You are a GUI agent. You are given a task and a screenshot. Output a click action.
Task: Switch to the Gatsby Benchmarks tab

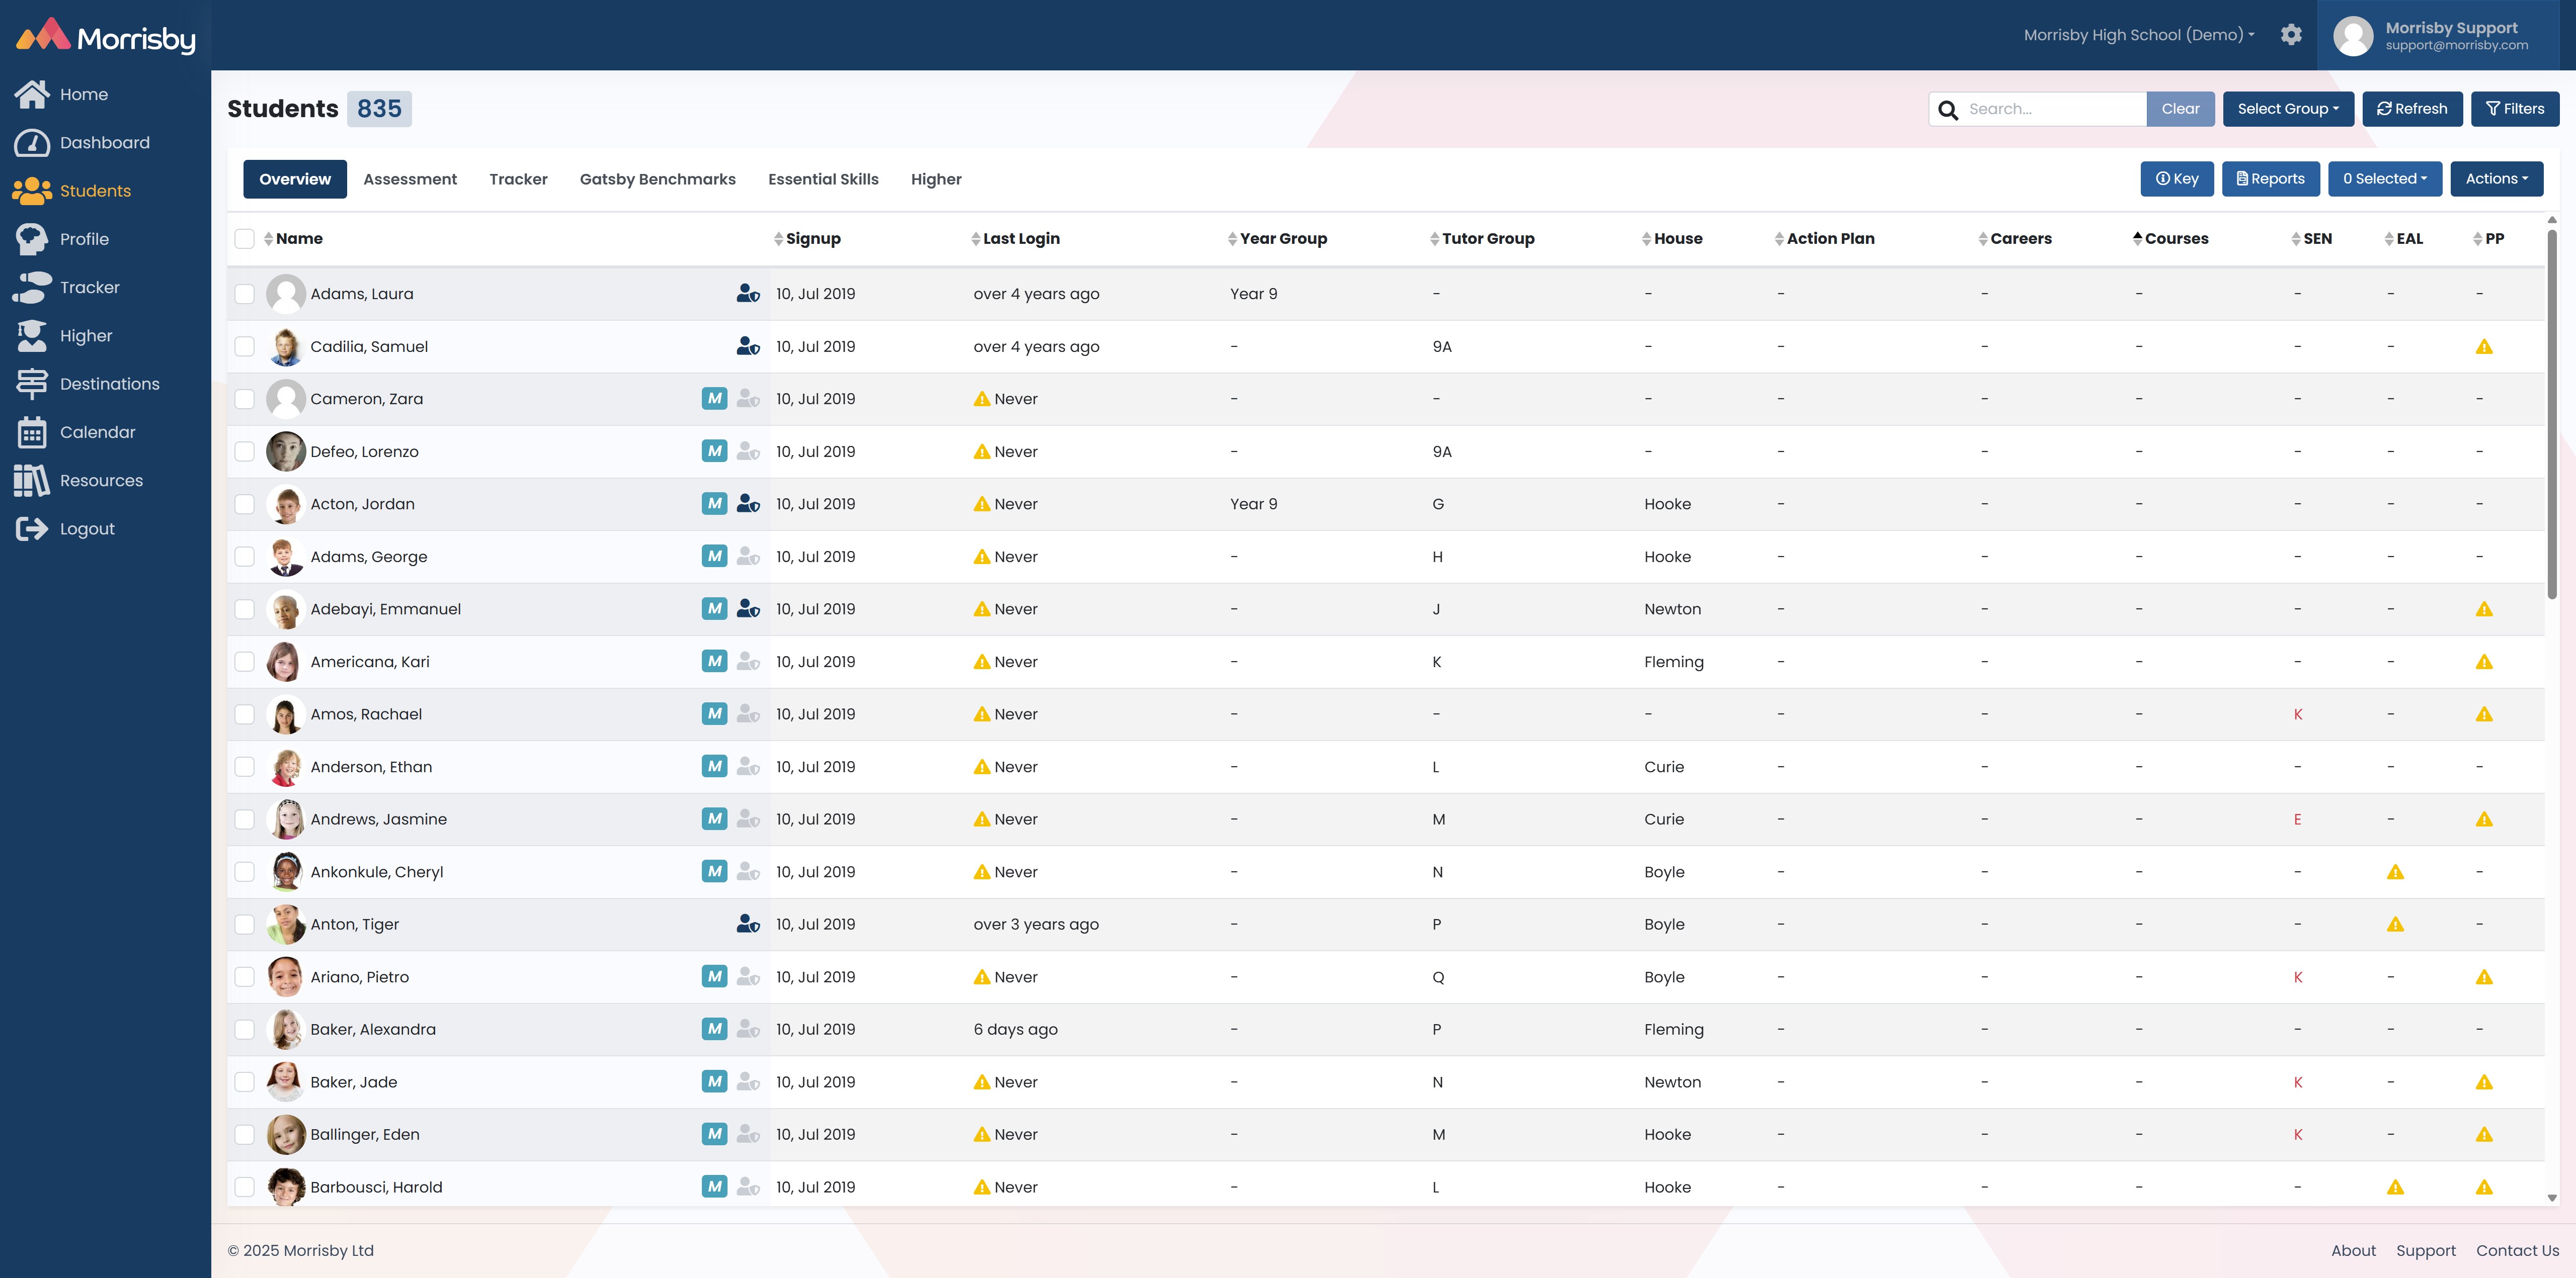657,179
